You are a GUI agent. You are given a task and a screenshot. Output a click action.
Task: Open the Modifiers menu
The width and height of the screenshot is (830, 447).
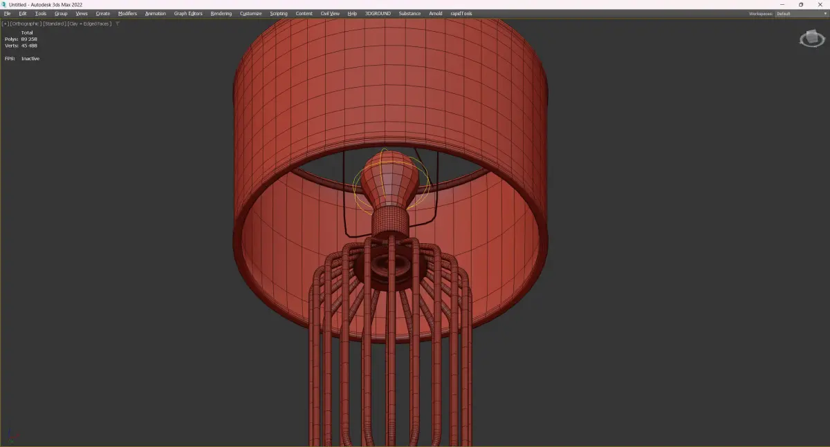(127, 13)
